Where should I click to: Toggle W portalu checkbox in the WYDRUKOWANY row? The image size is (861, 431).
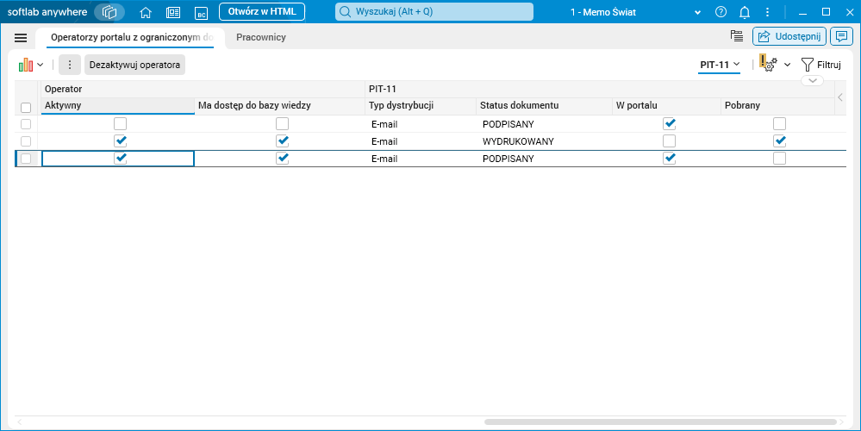tap(670, 141)
